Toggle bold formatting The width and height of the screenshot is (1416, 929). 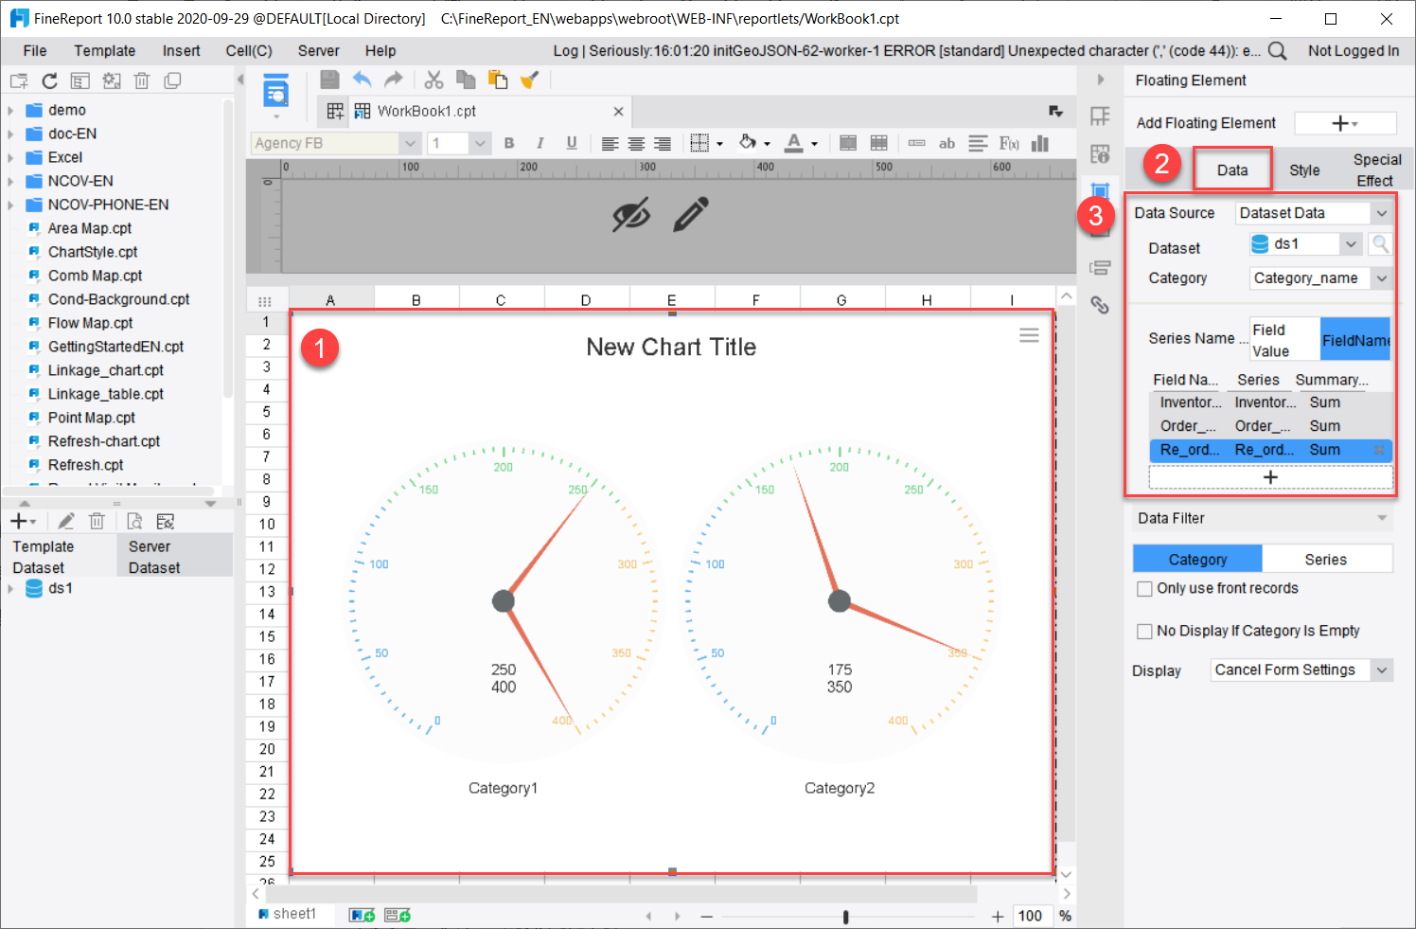(x=509, y=143)
